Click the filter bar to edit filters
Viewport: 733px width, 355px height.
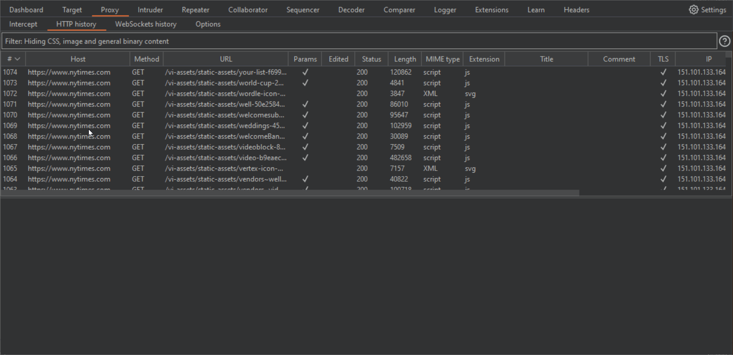pos(359,41)
